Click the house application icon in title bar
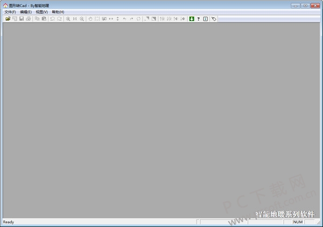The height and width of the screenshot is (227, 323). point(5,5)
